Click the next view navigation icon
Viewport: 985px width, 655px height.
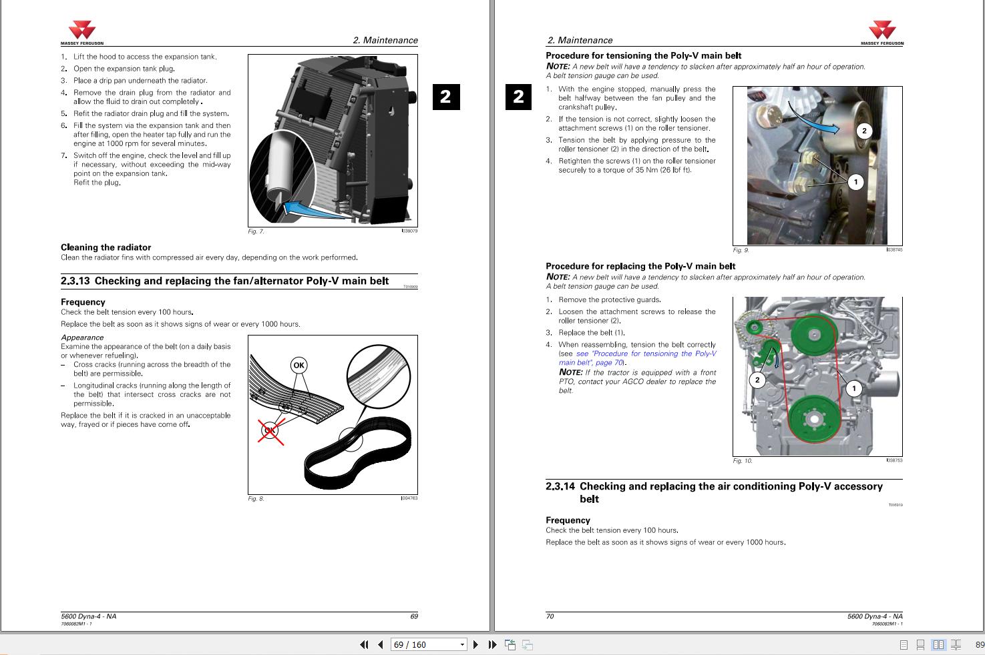pyautogui.click(x=527, y=644)
